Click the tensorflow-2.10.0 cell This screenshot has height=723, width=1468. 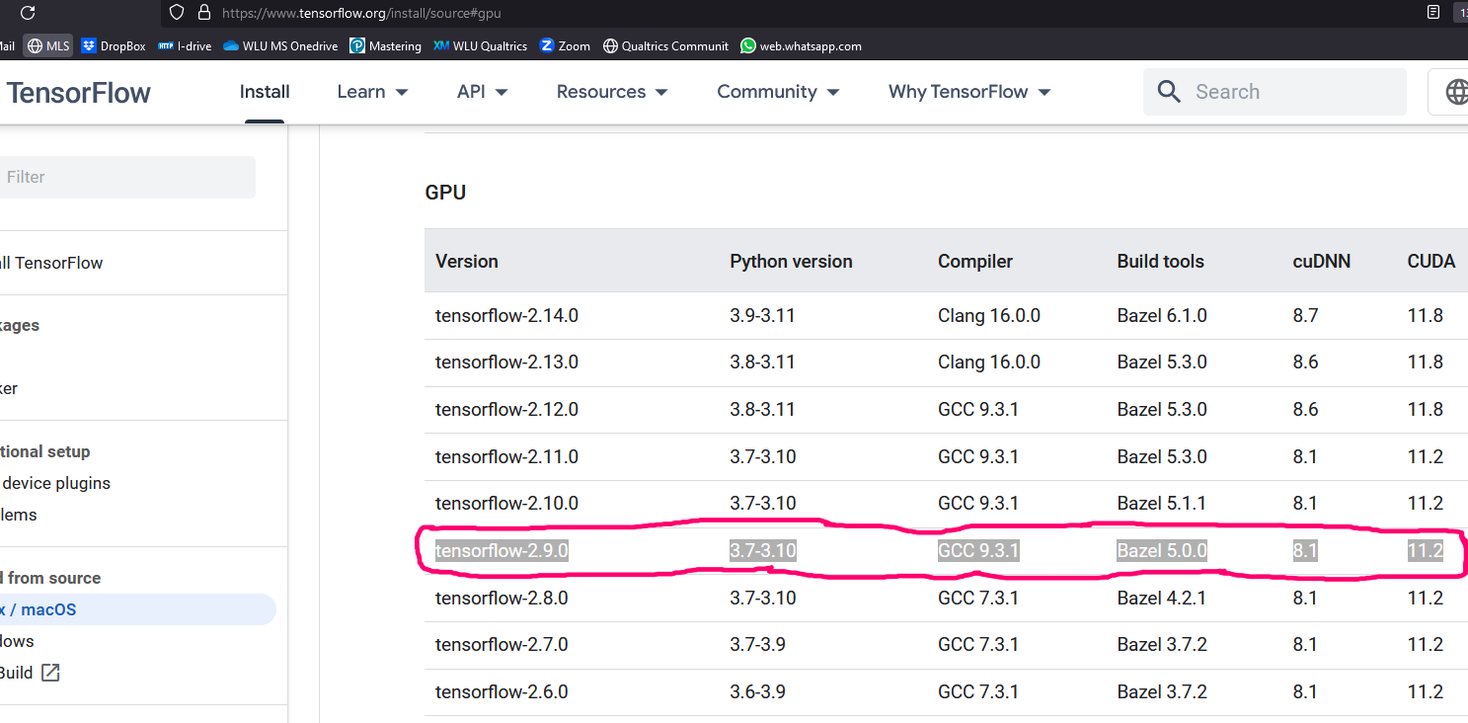(x=506, y=503)
